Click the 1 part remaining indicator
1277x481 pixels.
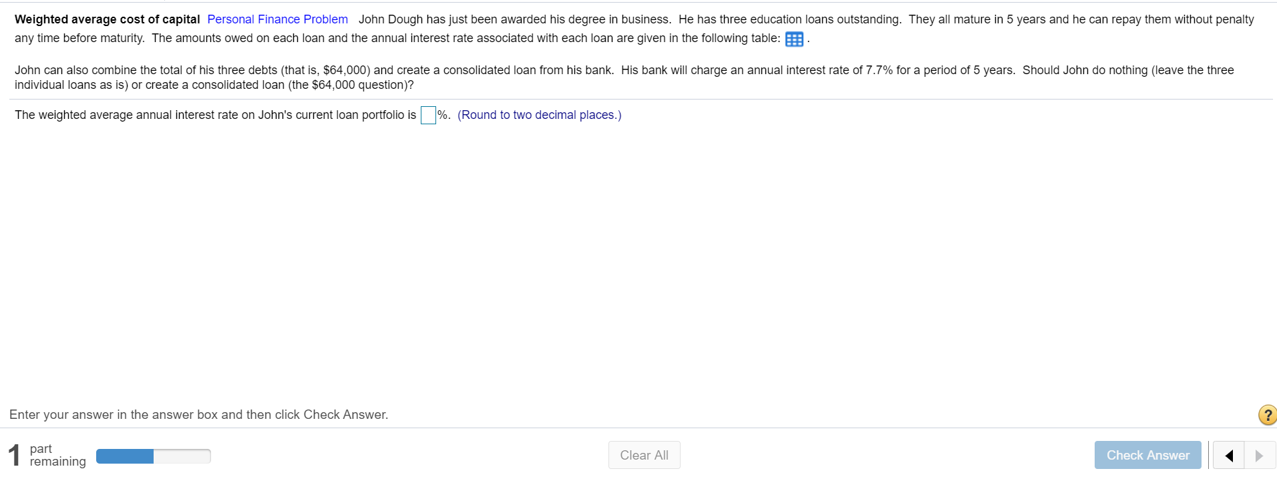(x=47, y=454)
